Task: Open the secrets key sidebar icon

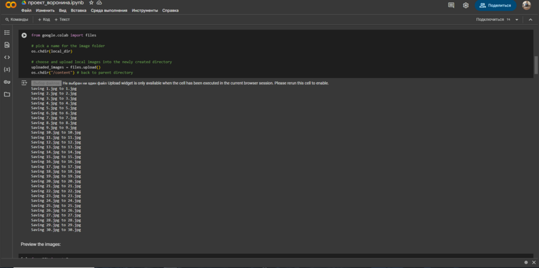Action: pyautogui.click(x=7, y=82)
